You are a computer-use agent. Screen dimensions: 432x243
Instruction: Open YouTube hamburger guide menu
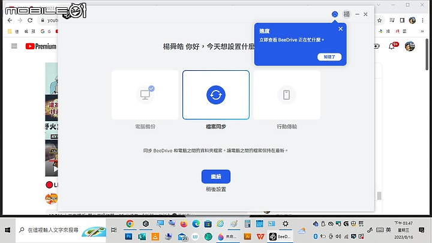pos(14,46)
